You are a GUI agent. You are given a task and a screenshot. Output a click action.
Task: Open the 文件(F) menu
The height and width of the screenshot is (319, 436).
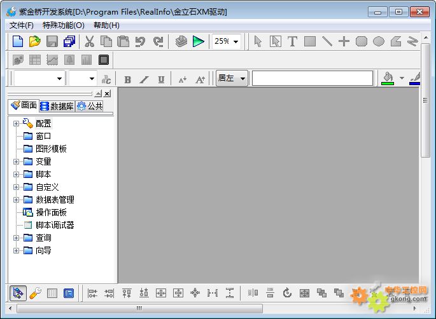pos(22,25)
